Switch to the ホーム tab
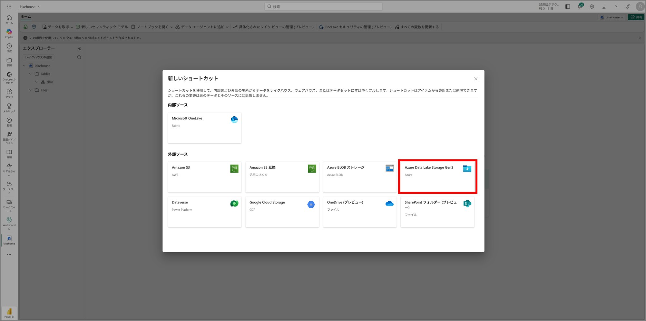 point(26,17)
